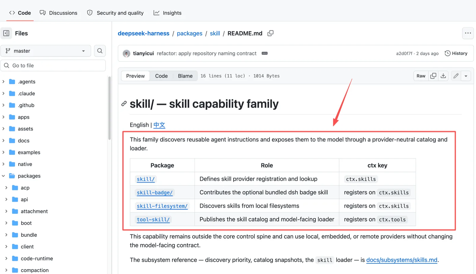Expand the acp folder chevron

pyautogui.click(x=7, y=188)
